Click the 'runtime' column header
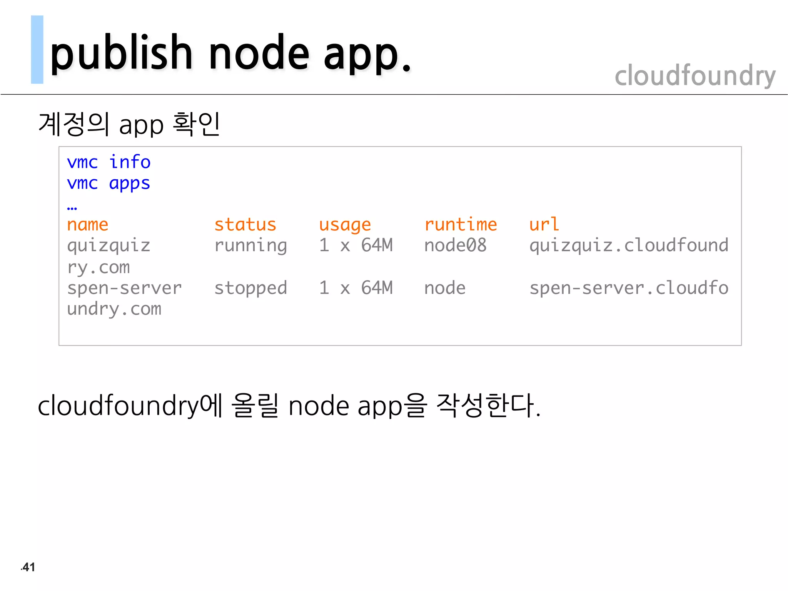 tap(461, 225)
